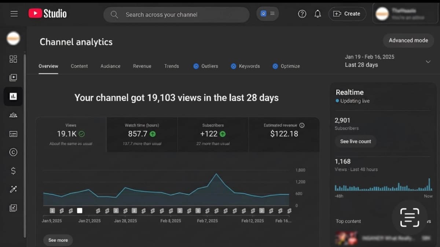Image resolution: width=440 pixels, height=247 pixels.
Task: Switch to the Audiance tab
Action: click(x=110, y=66)
